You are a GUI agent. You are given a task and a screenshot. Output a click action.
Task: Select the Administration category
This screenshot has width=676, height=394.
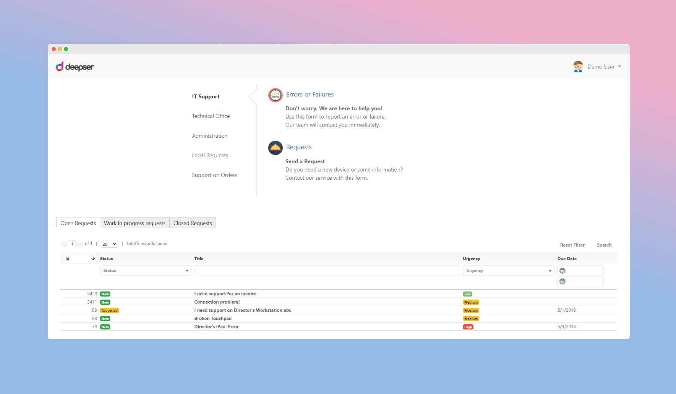(x=210, y=136)
